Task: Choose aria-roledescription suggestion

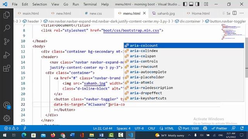Action: point(184,88)
